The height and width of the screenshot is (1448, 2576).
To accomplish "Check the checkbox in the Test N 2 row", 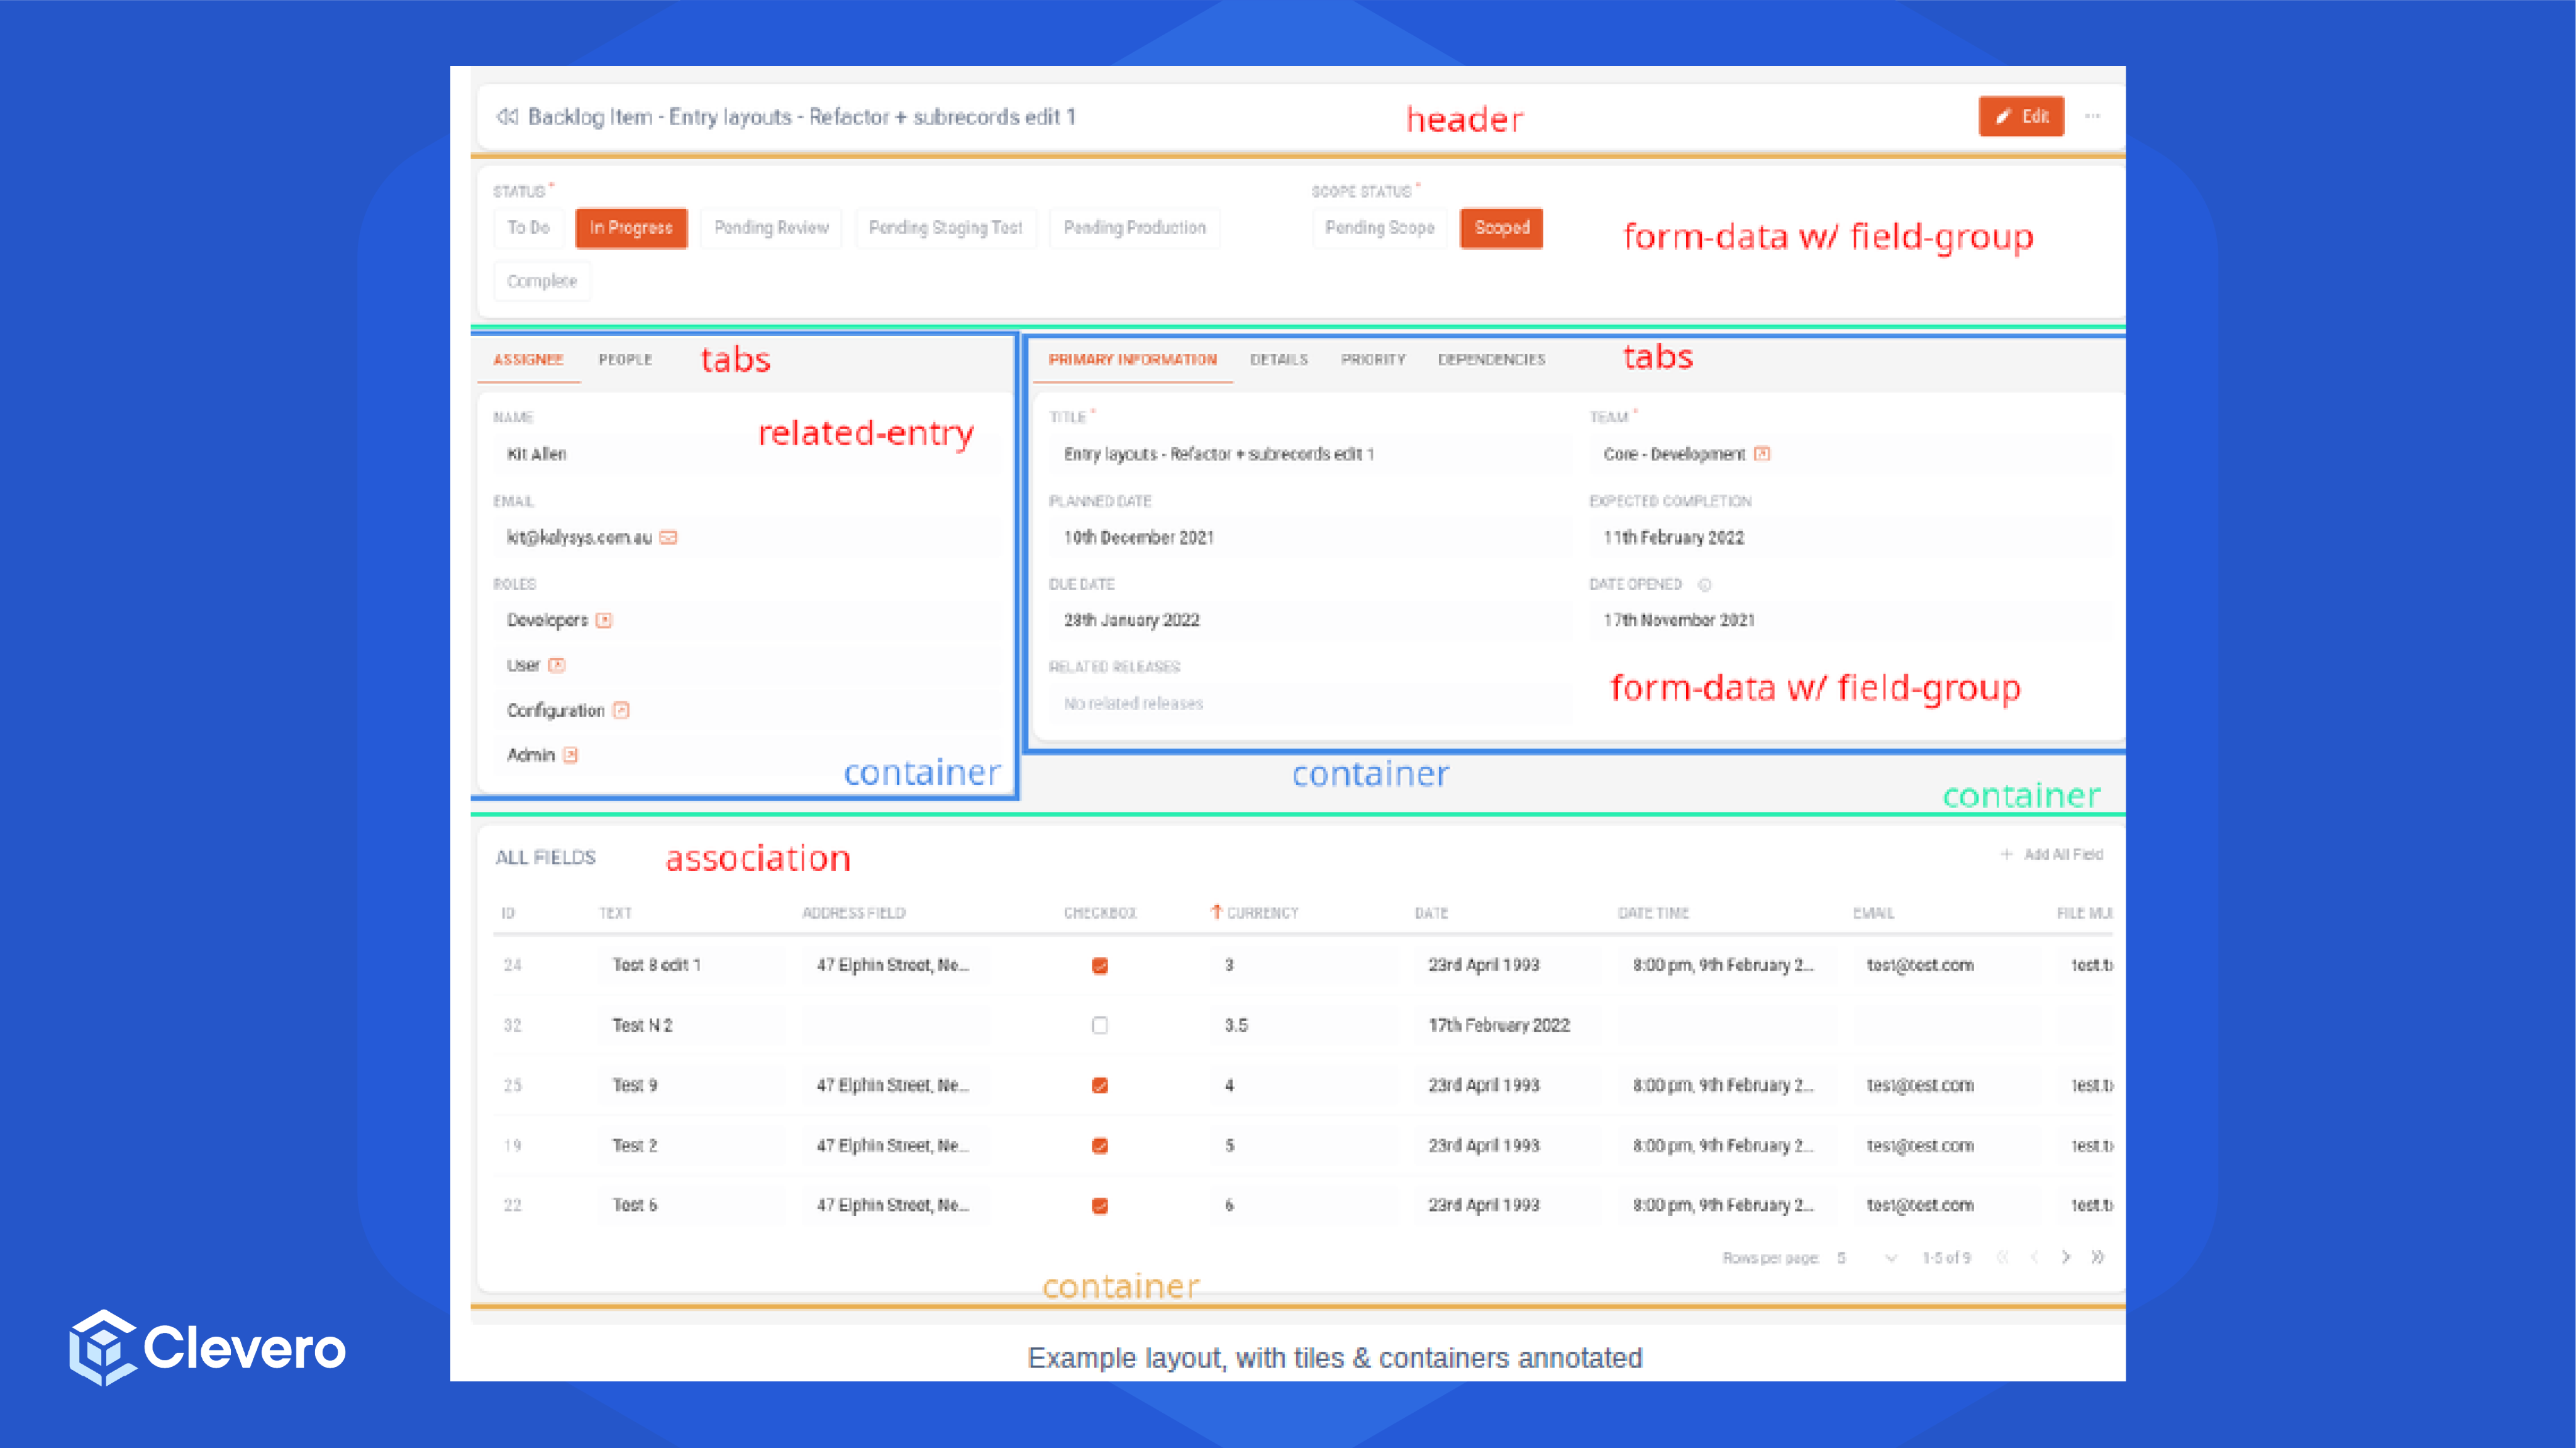I will point(1100,1026).
